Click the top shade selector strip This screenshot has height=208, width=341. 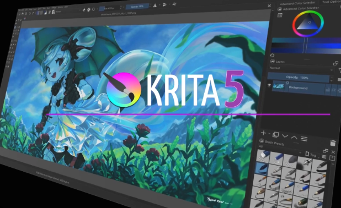click(x=306, y=40)
